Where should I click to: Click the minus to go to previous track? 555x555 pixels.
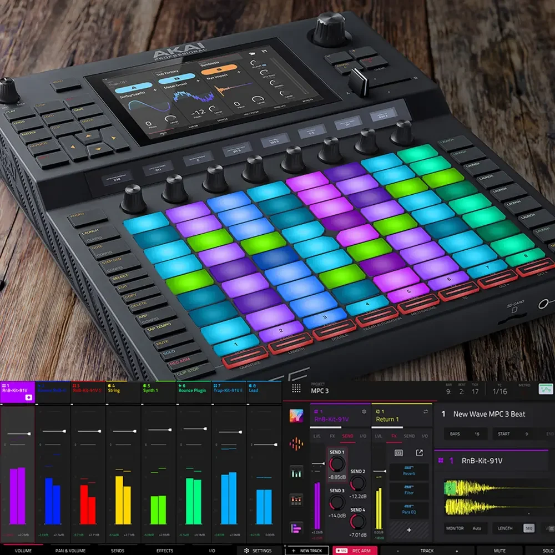coord(398,551)
